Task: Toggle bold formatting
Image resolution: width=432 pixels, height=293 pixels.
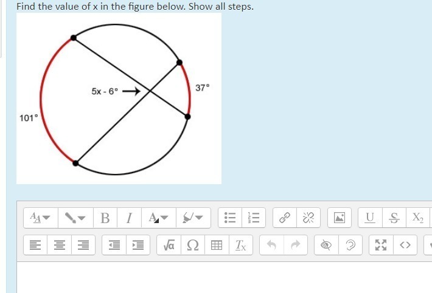Action: [x=105, y=217]
